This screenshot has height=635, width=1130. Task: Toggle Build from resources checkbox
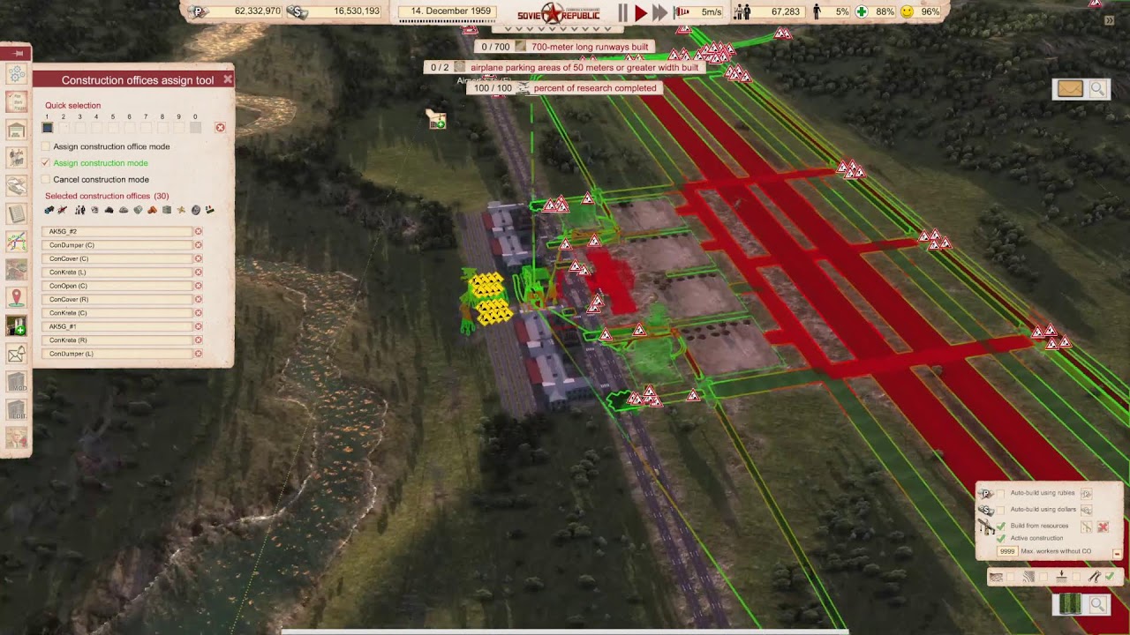tap(1001, 527)
